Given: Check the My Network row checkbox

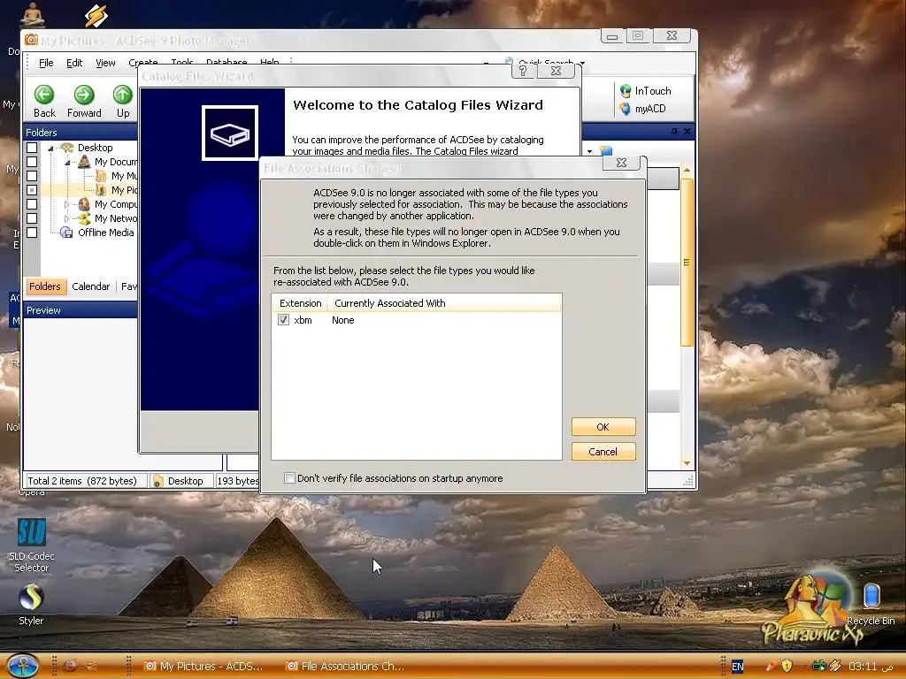Looking at the screenshot, I should coord(32,218).
